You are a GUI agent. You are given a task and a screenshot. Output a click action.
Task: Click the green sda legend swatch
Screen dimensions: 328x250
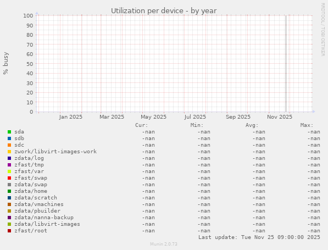[9, 132]
